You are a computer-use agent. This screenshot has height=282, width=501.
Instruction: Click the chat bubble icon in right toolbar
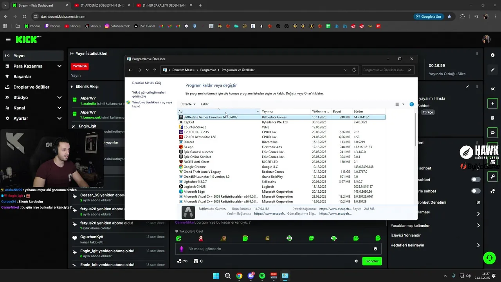493,133
